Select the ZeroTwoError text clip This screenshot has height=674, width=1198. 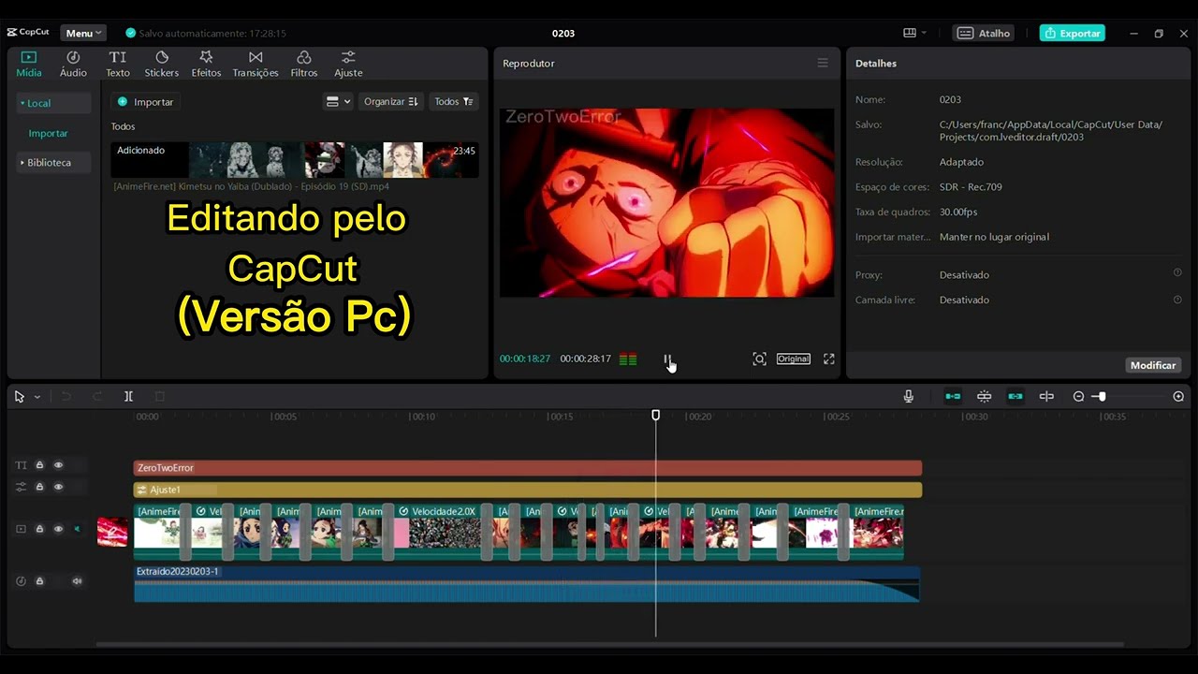pos(528,467)
